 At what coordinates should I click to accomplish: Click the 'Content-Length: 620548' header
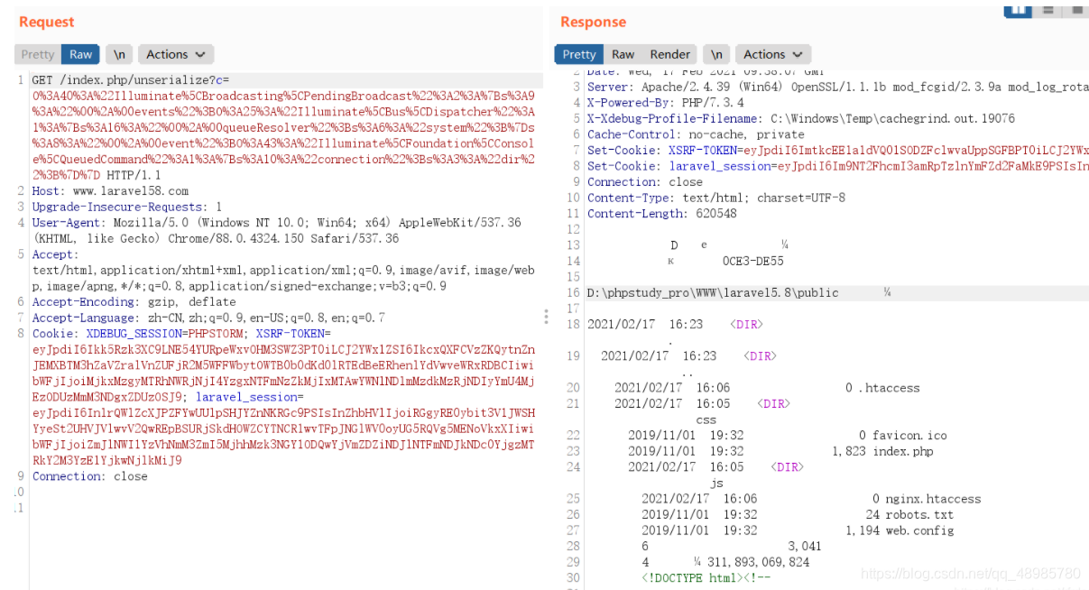pos(661,214)
